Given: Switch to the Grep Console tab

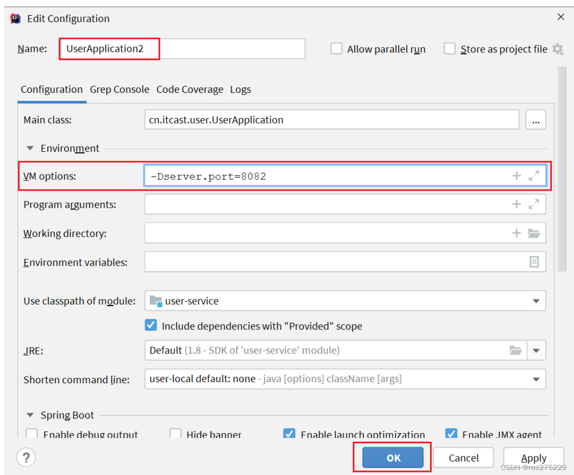Looking at the screenshot, I should [x=119, y=90].
